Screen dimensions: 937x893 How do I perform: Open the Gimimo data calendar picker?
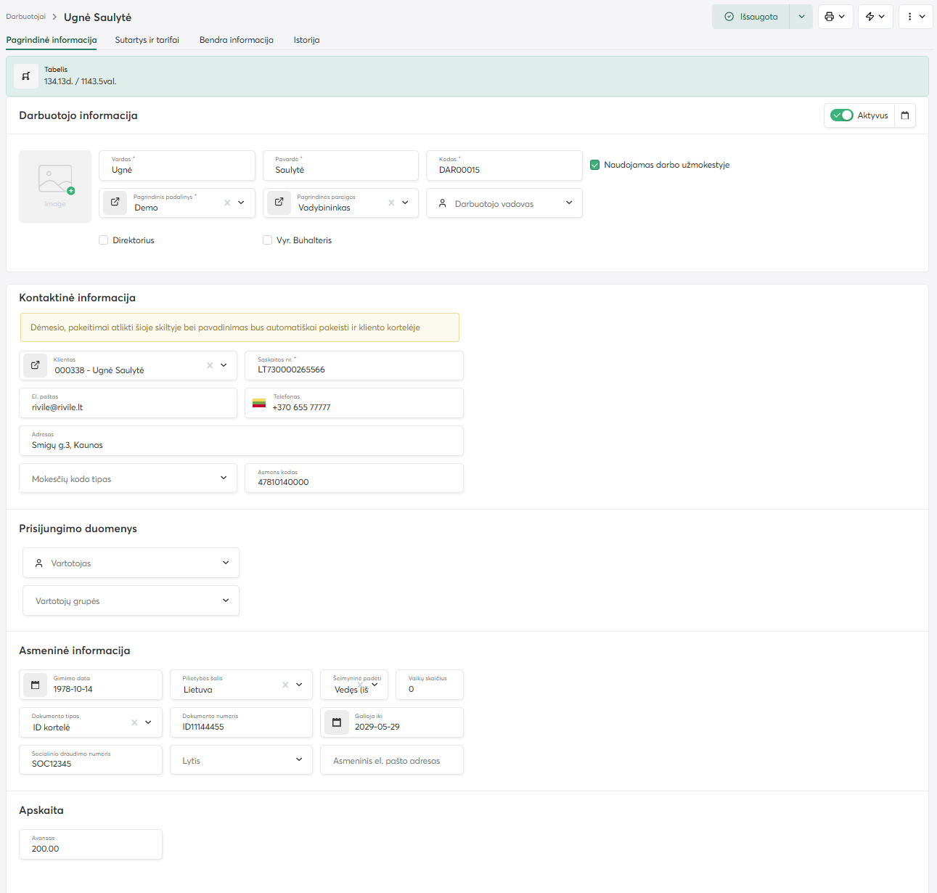[35, 685]
